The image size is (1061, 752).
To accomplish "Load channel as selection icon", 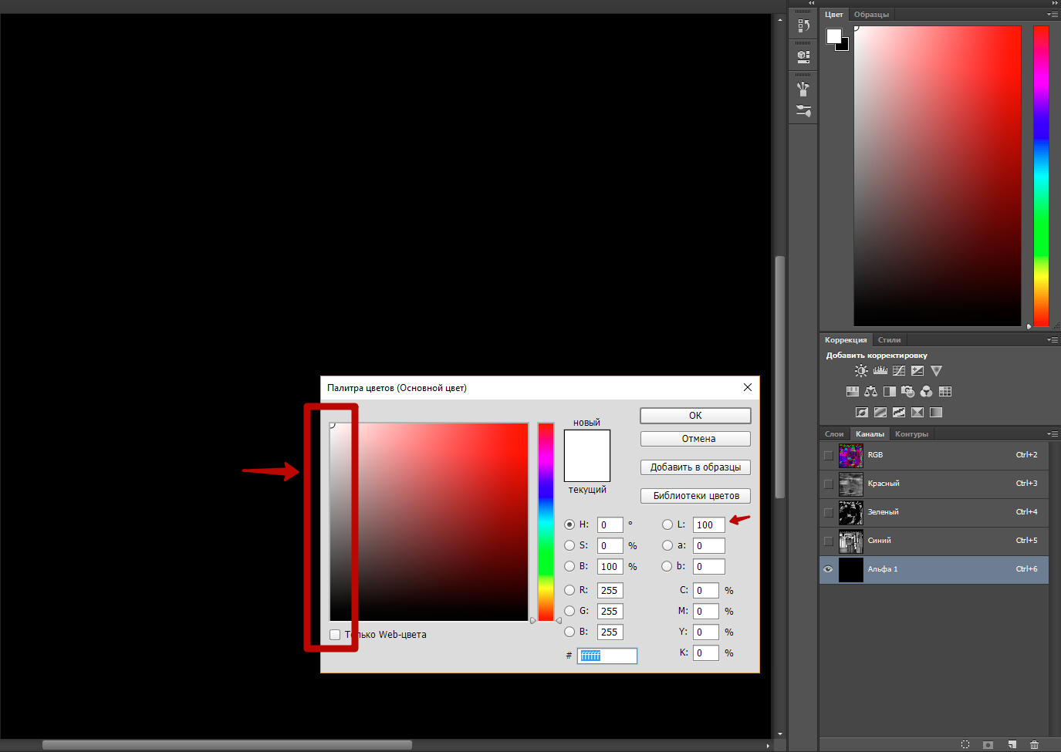I will click(x=965, y=744).
